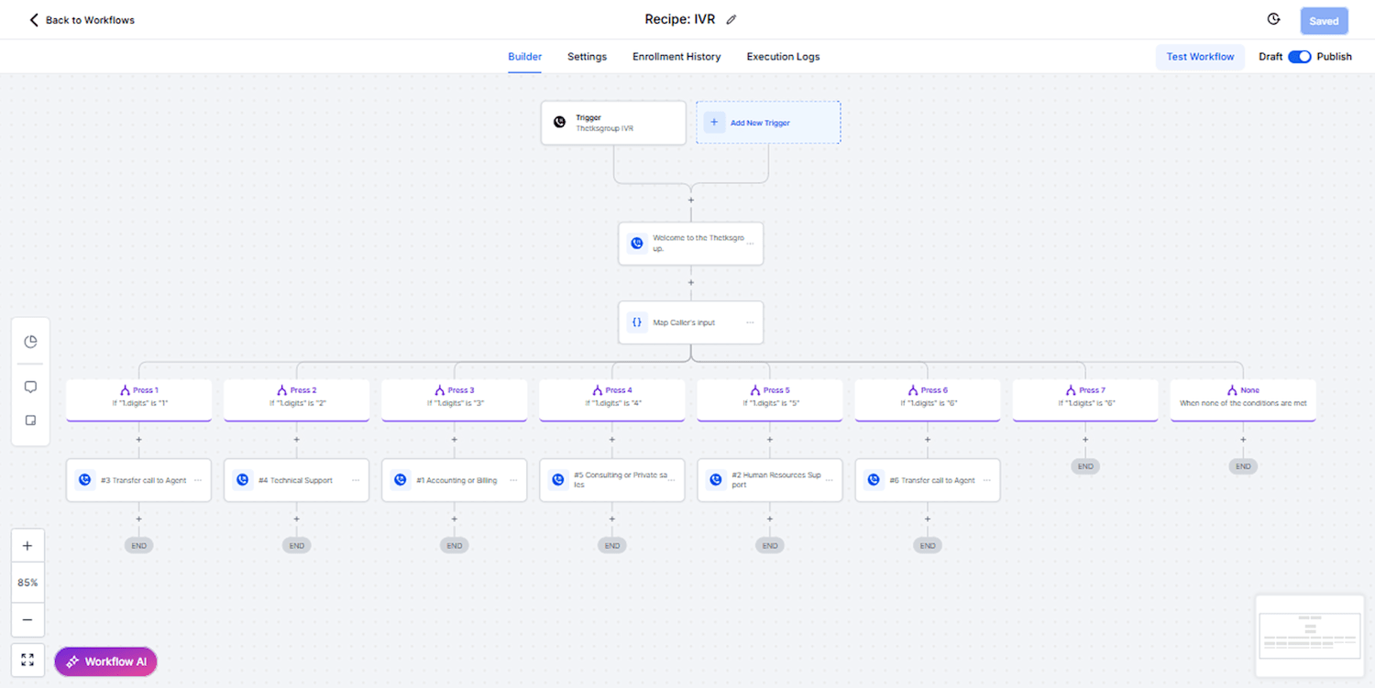This screenshot has width=1375, height=688.
Task: Open the stats pie chart icon
Action: [30, 342]
